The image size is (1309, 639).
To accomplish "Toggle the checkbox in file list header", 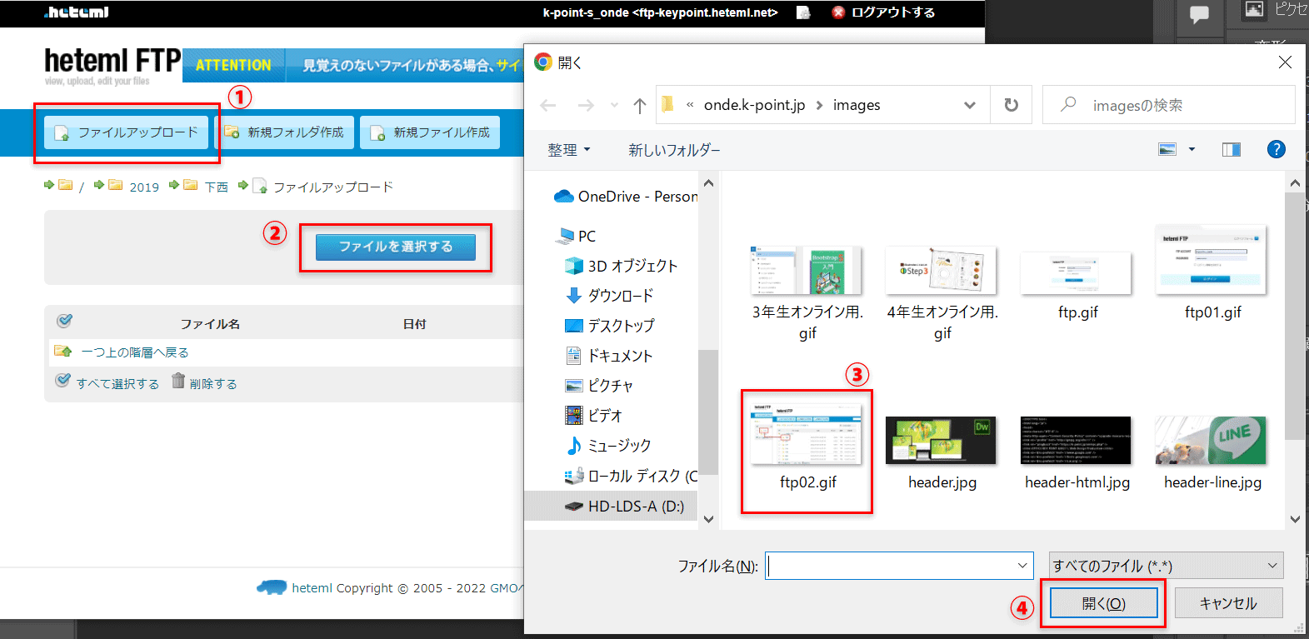I will 64,321.
